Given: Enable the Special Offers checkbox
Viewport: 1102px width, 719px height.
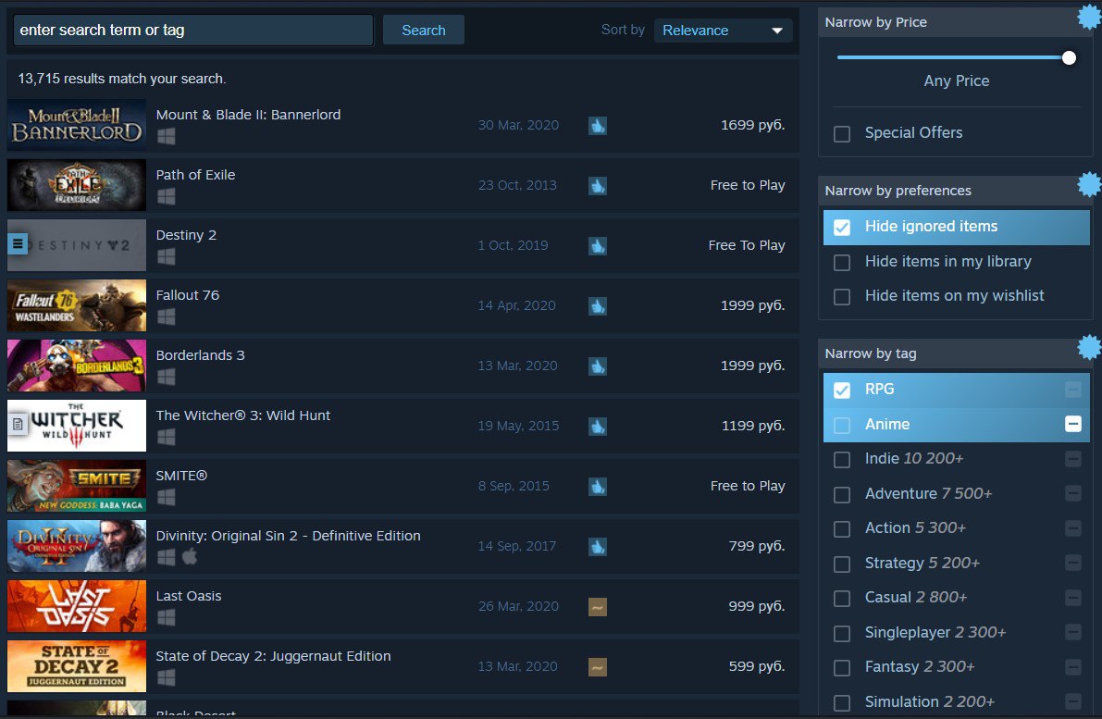Looking at the screenshot, I should (x=841, y=133).
